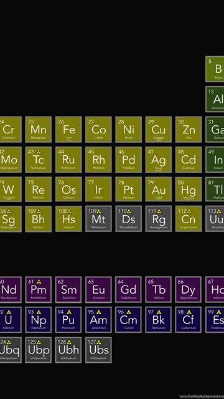Select the Boron (B) element tile

coord(215,69)
